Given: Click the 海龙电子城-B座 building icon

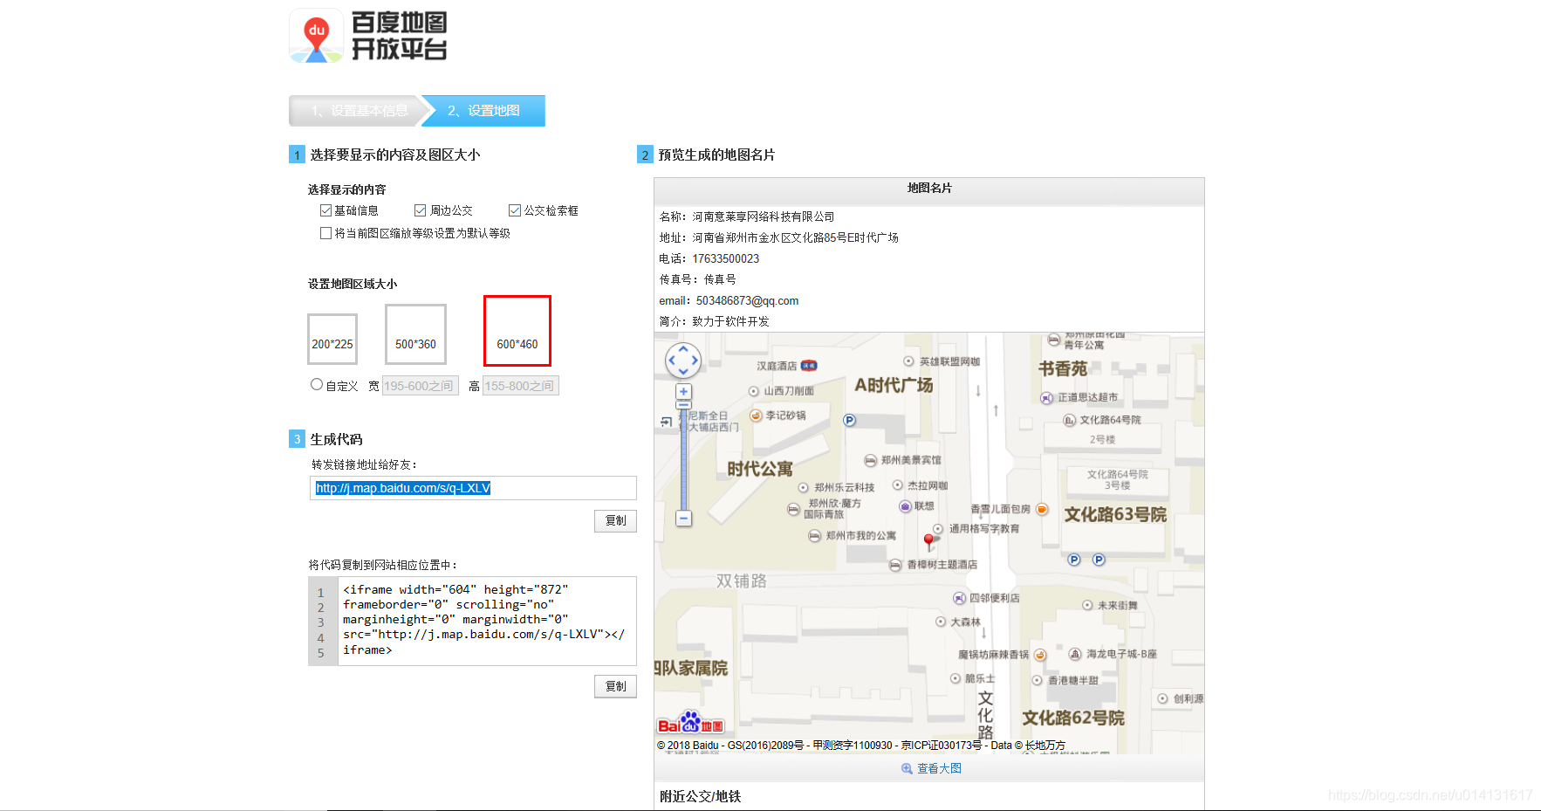Looking at the screenshot, I should tap(1075, 654).
